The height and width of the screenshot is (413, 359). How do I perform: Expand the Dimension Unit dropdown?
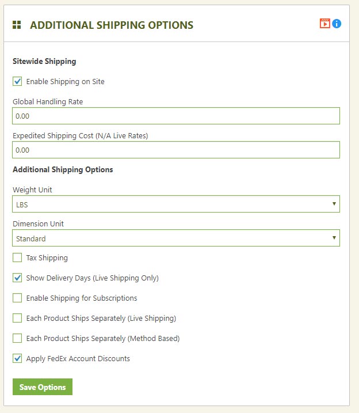tap(176, 238)
